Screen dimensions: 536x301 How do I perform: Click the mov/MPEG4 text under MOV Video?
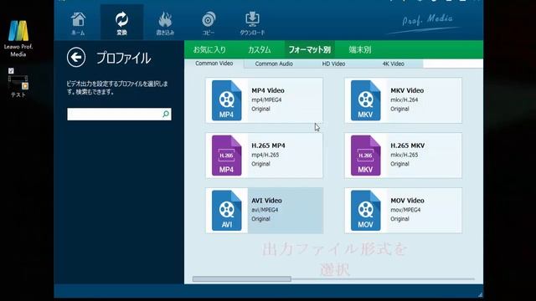[x=405, y=210]
